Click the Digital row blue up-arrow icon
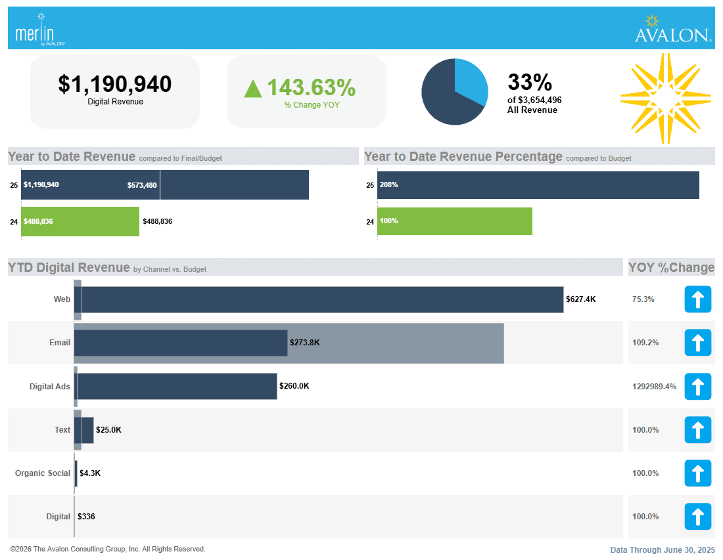This screenshot has height=560, width=723. click(697, 517)
